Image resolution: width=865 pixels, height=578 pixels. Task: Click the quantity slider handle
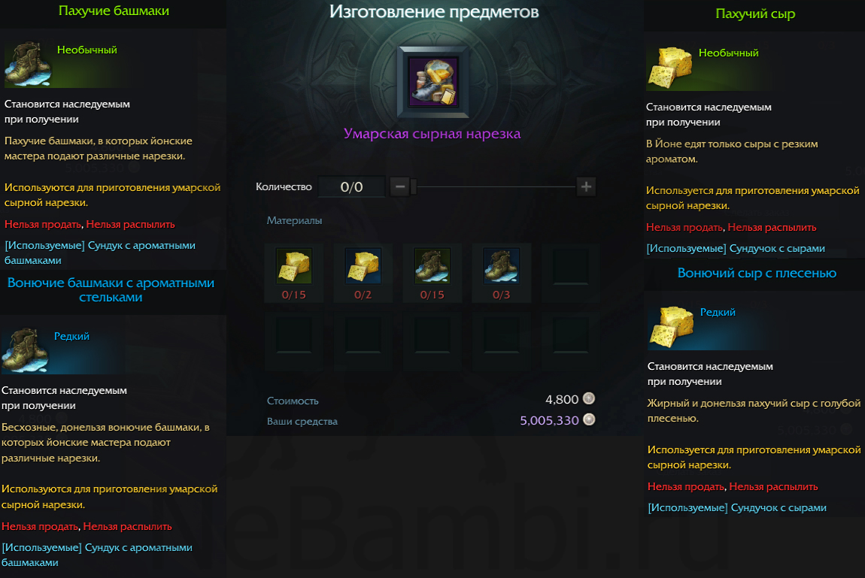point(414,187)
